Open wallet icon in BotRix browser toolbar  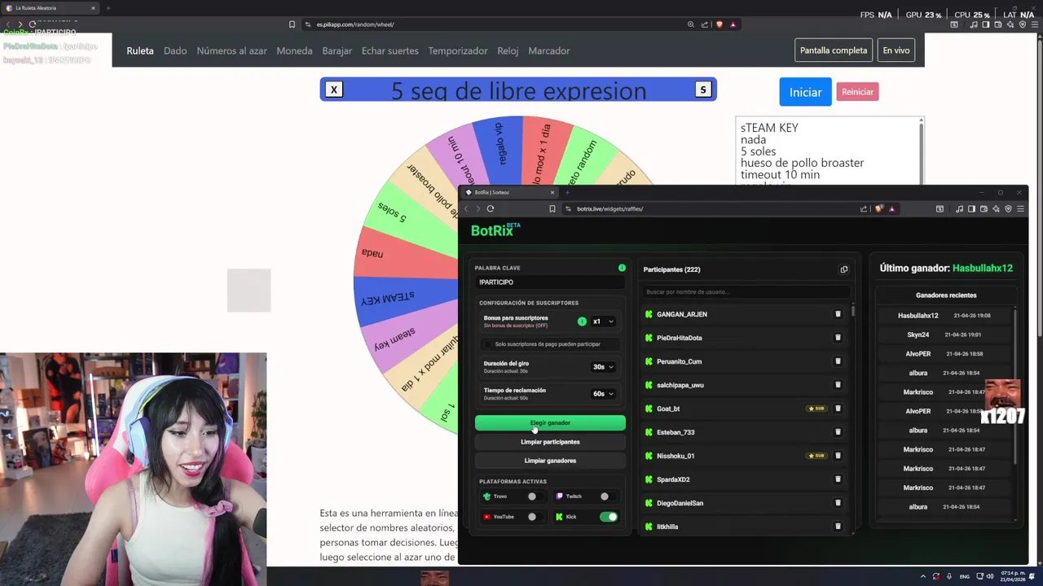pos(984,209)
